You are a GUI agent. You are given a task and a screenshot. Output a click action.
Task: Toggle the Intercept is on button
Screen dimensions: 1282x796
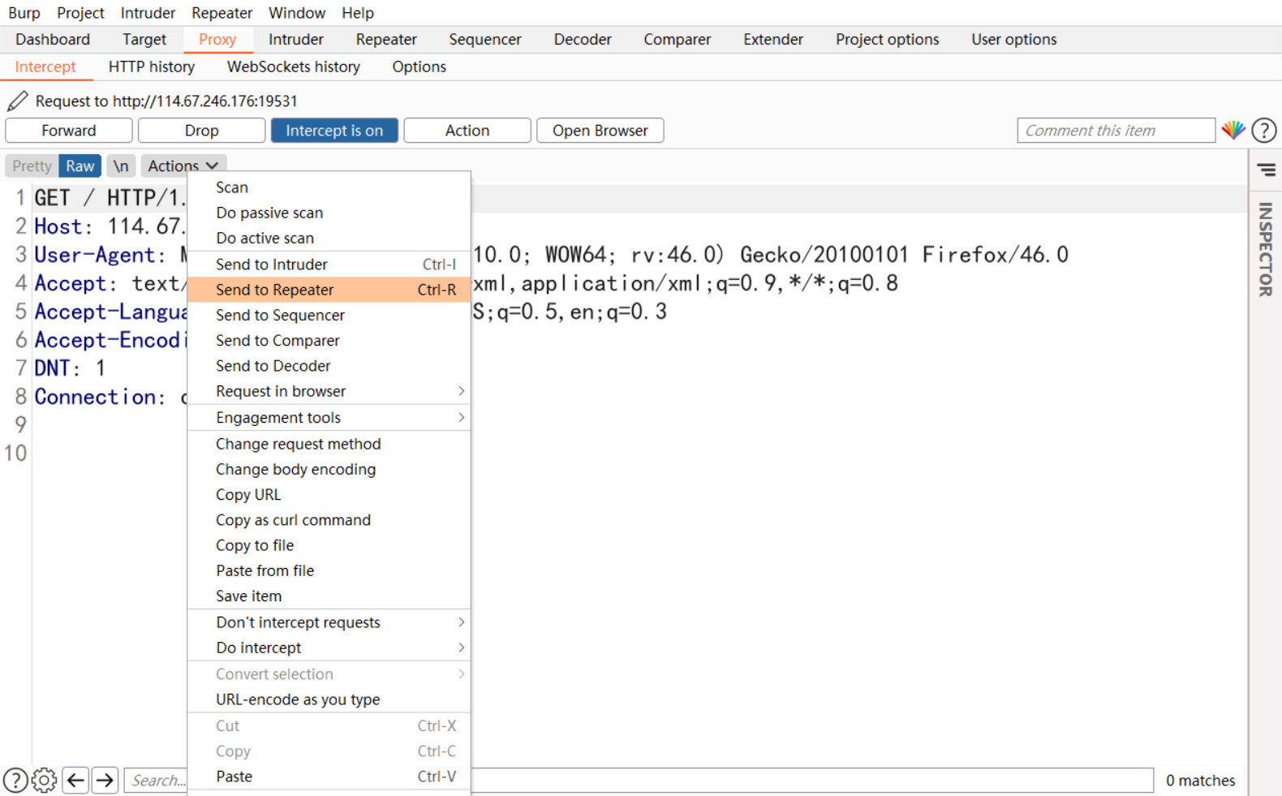[334, 131]
